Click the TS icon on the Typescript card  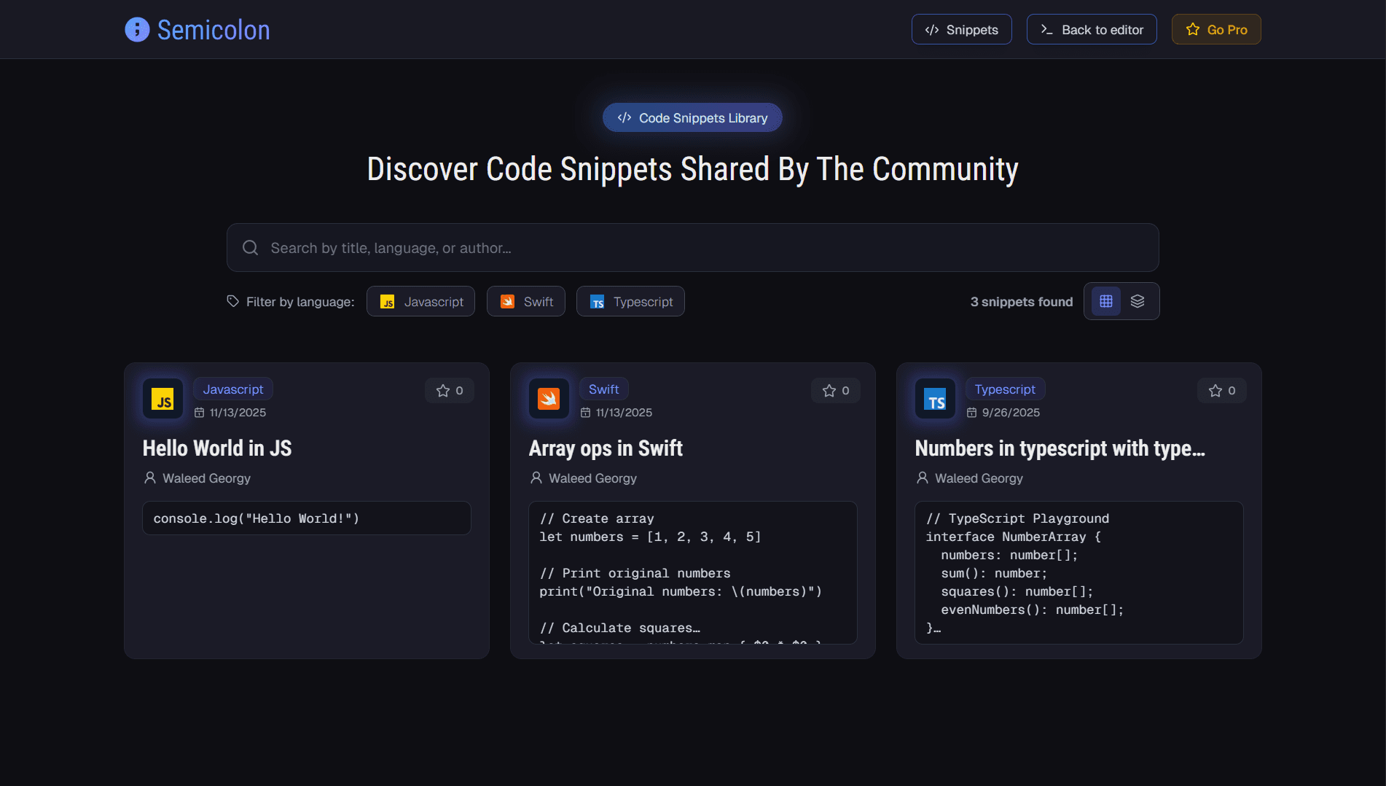[935, 398]
